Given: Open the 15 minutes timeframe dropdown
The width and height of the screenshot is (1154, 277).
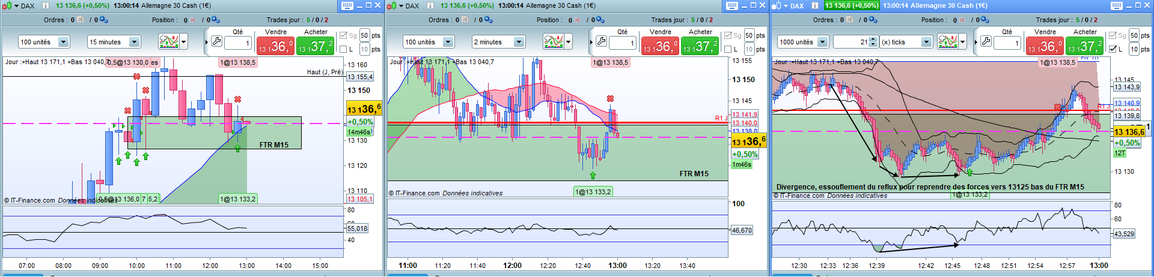Looking at the screenshot, I should (x=135, y=42).
